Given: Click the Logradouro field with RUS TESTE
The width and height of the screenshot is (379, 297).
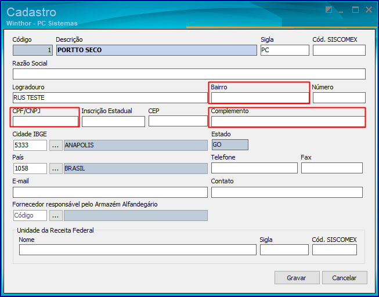Looking at the screenshot, I should click(x=110, y=97).
